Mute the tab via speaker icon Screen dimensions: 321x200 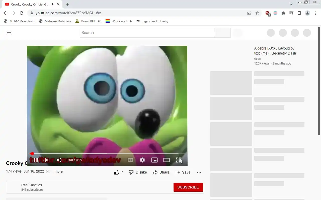(53, 4)
